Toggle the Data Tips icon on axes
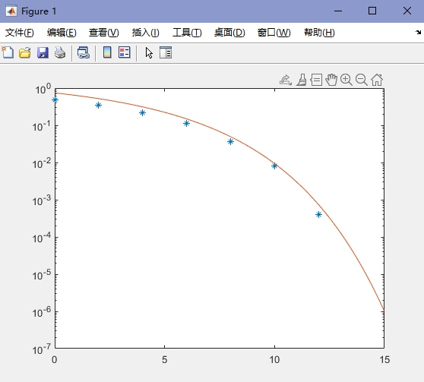 tap(316, 80)
